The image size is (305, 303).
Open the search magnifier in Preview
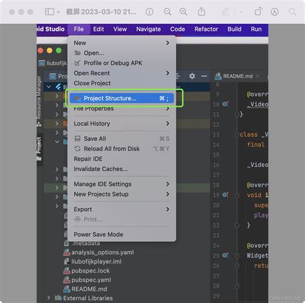point(292,12)
